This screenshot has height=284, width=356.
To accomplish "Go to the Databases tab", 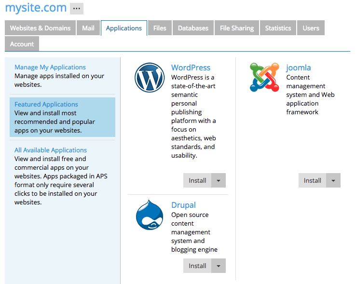I will coord(193,28).
